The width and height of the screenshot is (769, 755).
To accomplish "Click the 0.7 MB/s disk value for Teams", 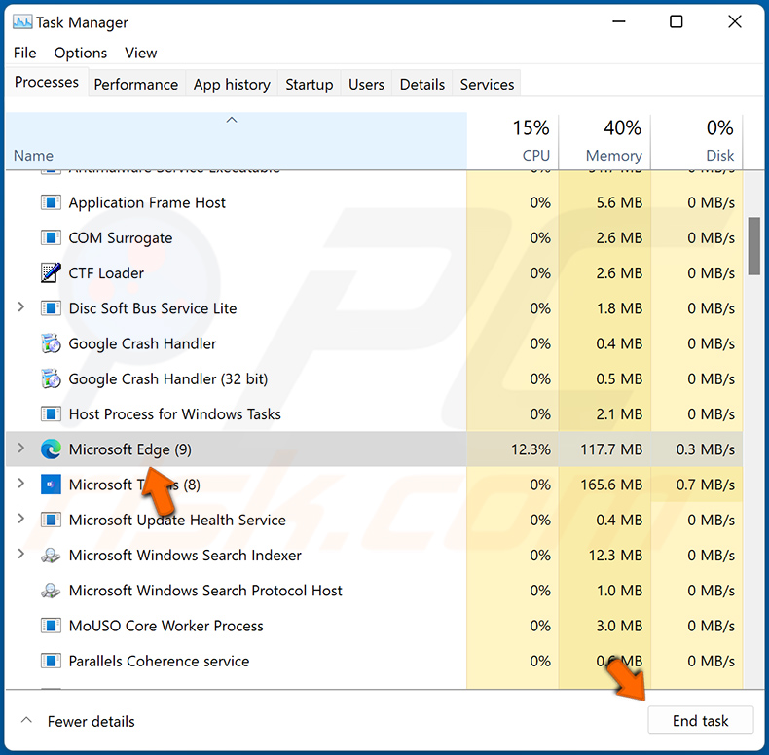I will [x=706, y=485].
